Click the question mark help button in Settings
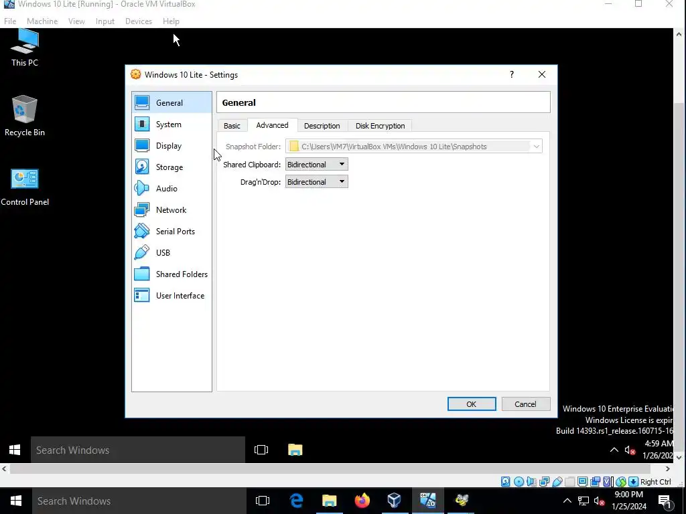This screenshot has width=686, height=514. click(x=511, y=74)
